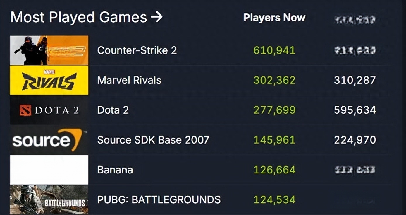Open the Source SDK Base 2007 title
The width and height of the screenshot is (406, 215).
(153, 140)
